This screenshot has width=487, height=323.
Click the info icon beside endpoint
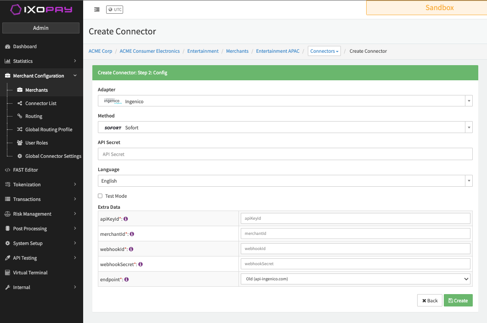pyautogui.click(x=126, y=279)
